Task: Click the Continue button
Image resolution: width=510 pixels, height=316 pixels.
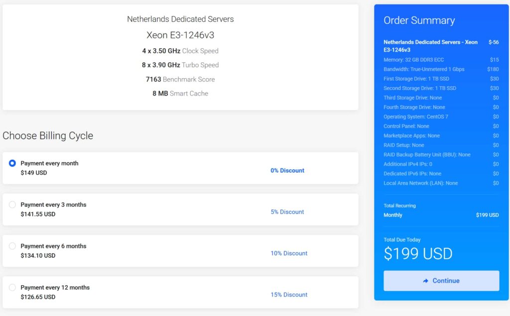Action: tap(441, 281)
